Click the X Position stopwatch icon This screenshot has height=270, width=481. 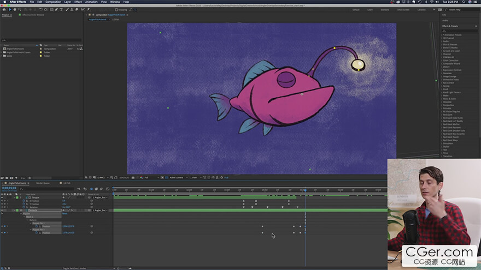pos(24,201)
